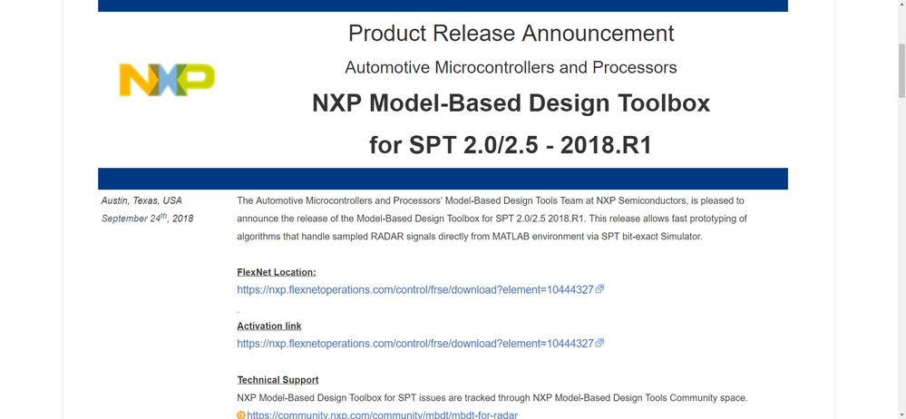Viewport: 906px width, 419px height.
Task: Click the 'FlexNet Location:' heading
Action: click(277, 272)
